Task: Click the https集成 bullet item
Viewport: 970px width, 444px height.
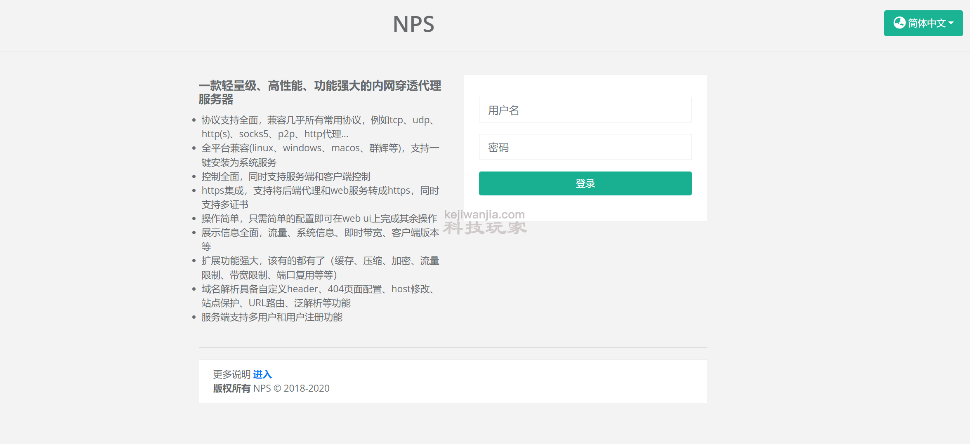Action: click(x=320, y=197)
